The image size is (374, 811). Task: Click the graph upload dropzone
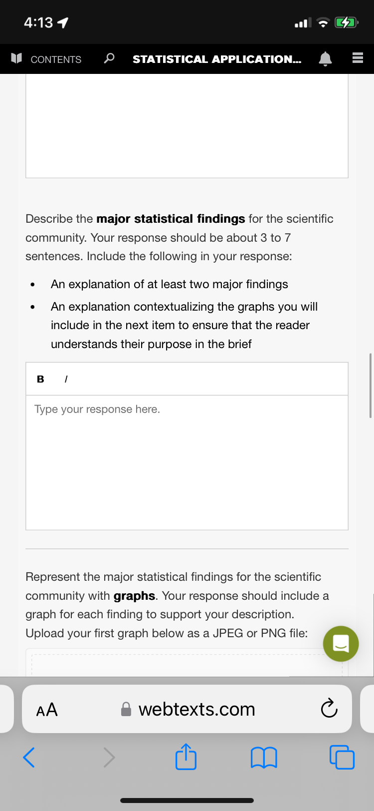(x=187, y=663)
